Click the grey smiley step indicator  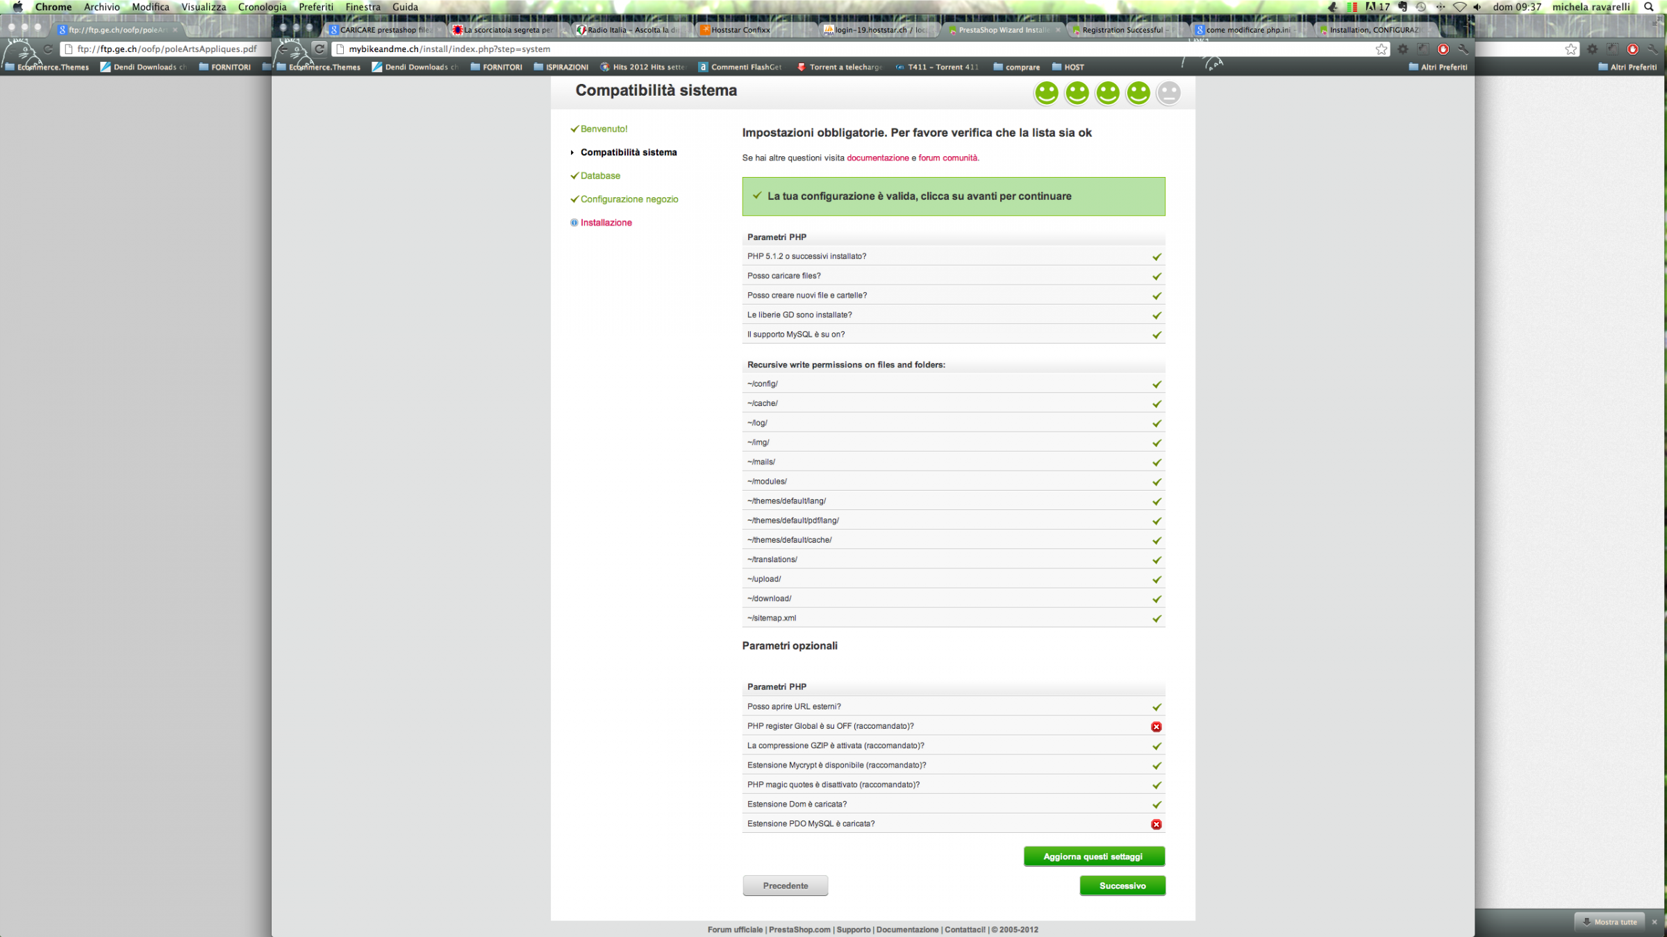click(x=1168, y=93)
